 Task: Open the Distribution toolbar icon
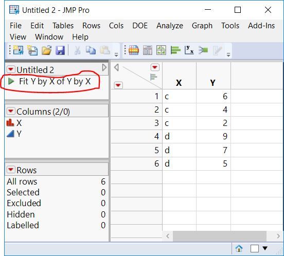point(175,50)
